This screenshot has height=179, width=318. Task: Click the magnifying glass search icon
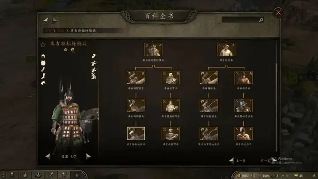coord(261,20)
